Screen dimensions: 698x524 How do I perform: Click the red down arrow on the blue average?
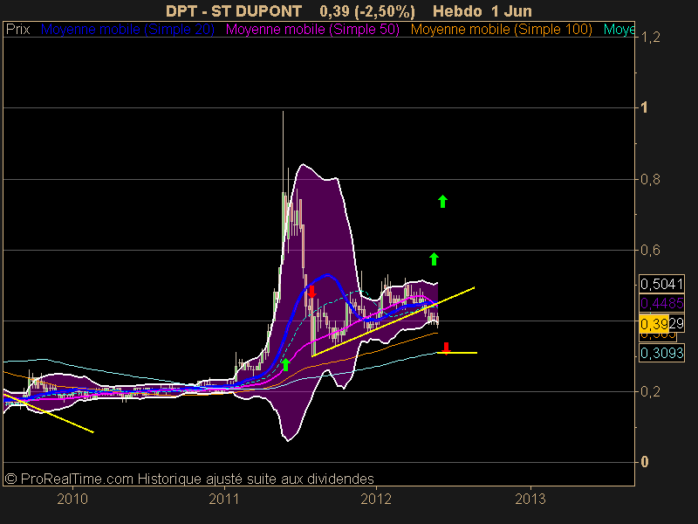(311, 292)
